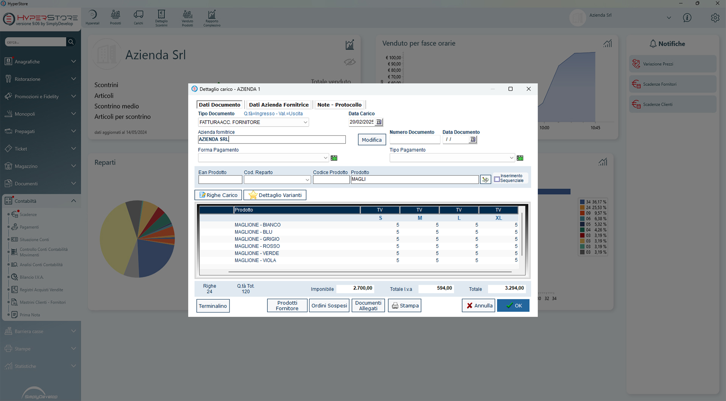
Task: Open the Cod. Reparto dropdown
Action: tap(307, 180)
